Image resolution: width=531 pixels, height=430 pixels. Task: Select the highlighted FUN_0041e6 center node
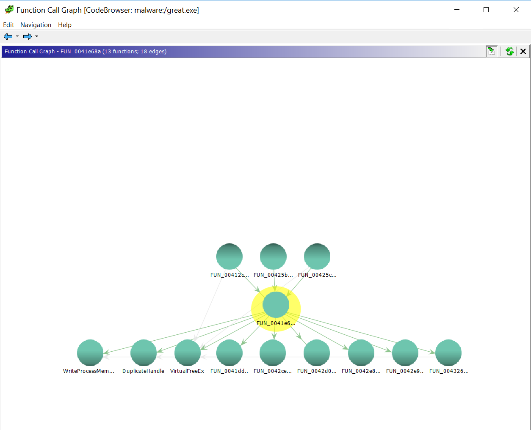coord(276,305)
